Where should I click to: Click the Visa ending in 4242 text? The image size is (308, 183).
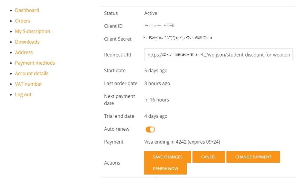(x=184, y=142)
